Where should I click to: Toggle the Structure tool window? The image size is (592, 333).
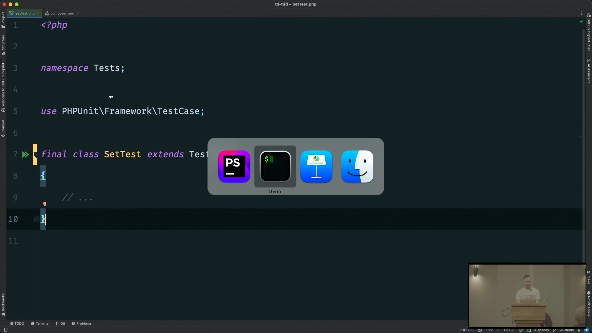[x=3, y=44]
